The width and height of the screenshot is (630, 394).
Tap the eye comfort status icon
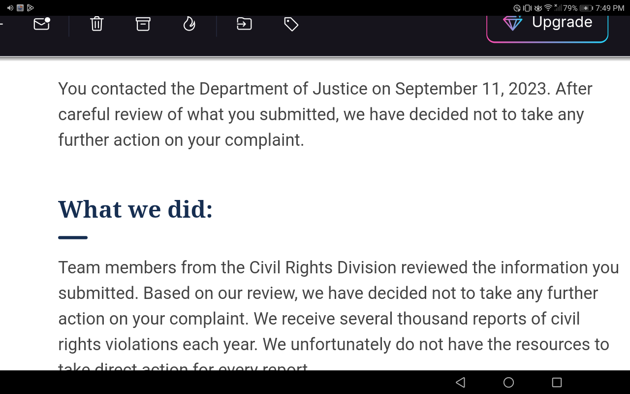[538, 8]
